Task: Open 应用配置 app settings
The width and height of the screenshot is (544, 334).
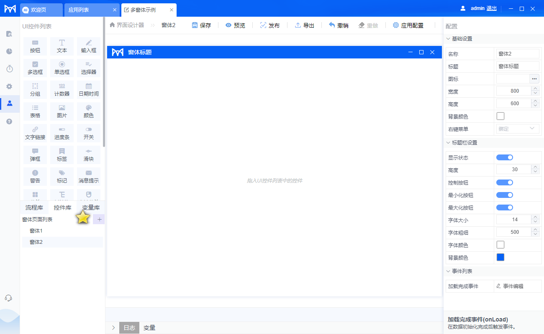Action: coord(408,25)
